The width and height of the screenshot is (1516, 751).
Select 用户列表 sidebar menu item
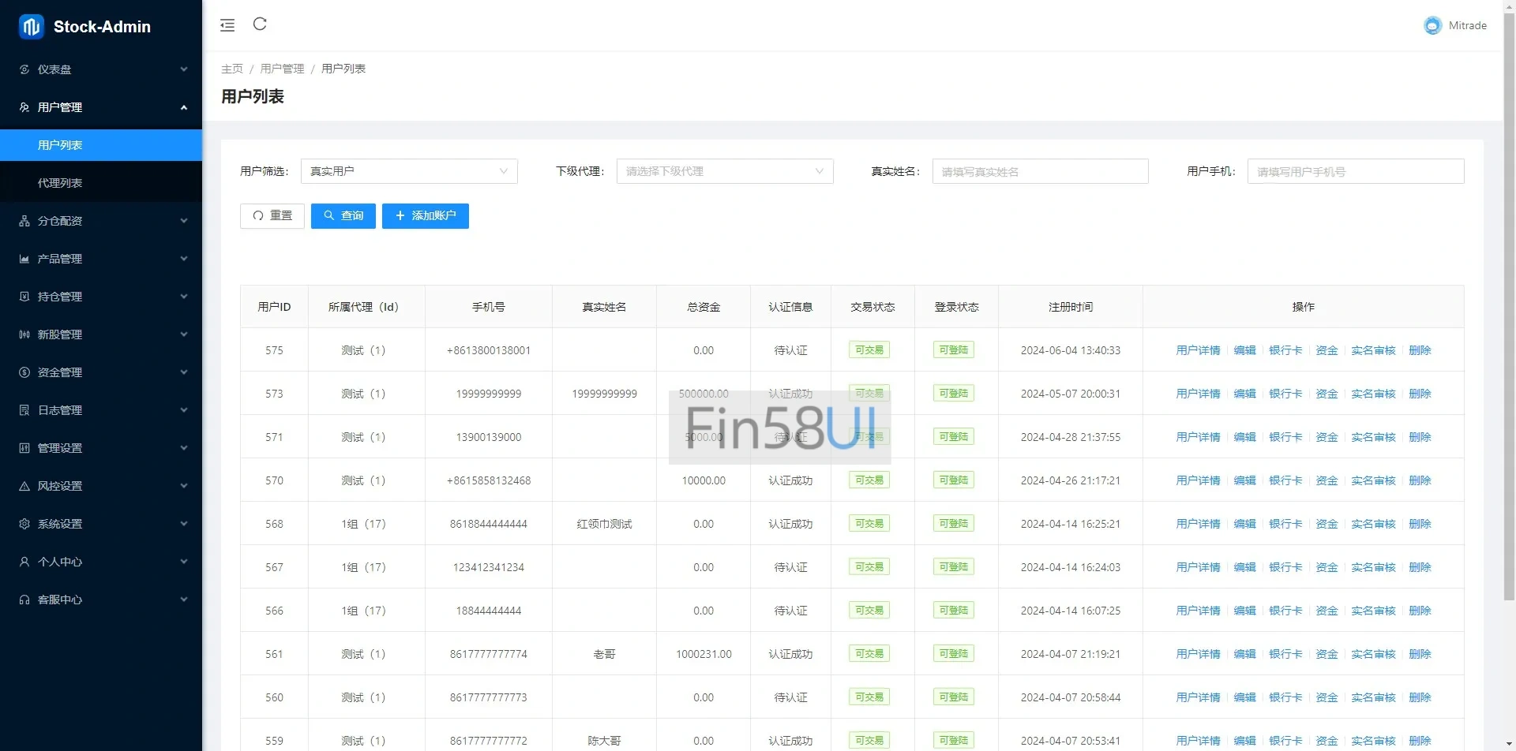coord(60,145)
